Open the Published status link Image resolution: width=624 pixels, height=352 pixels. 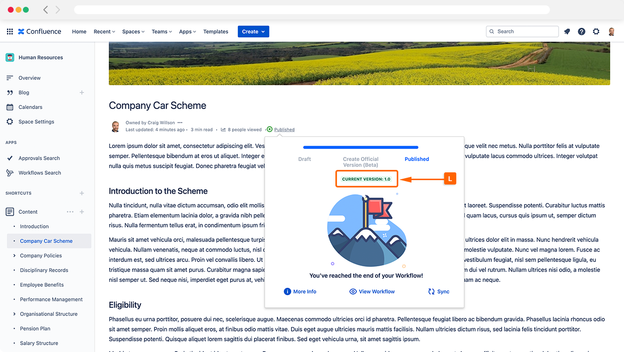tap(284, 130)
